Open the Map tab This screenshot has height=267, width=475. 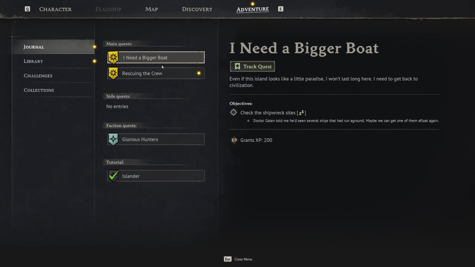(152, 9)
